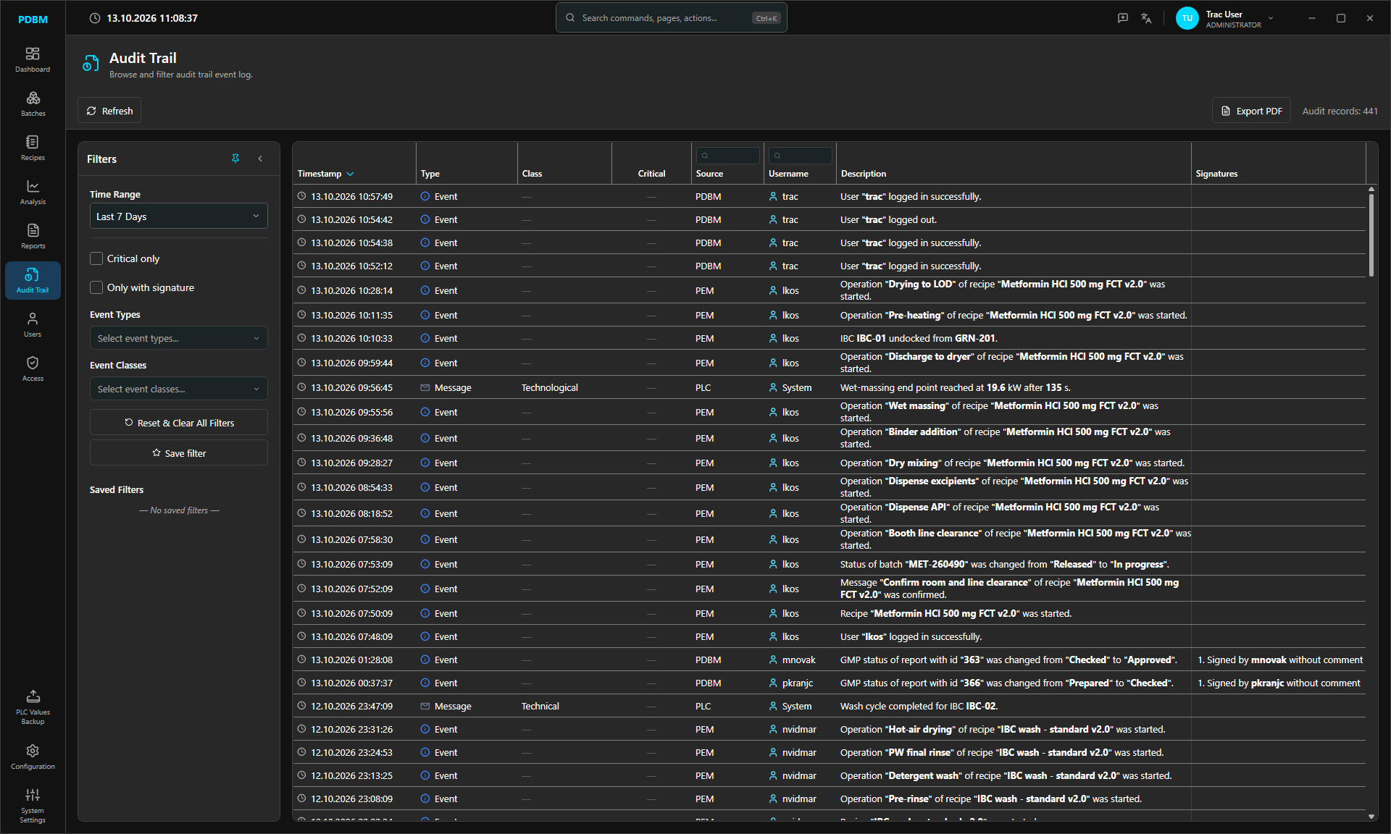Select Audit Trail in sidebar
Image resolution: width=1391 pixels, height=834 pixels.
coord(33,281)
